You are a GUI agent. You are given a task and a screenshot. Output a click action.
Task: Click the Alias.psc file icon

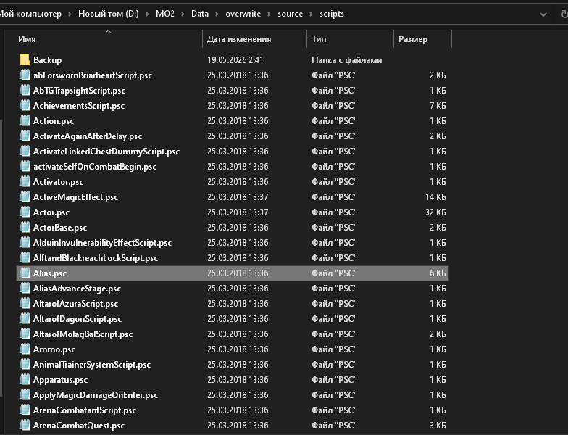(x=25, y=273)
